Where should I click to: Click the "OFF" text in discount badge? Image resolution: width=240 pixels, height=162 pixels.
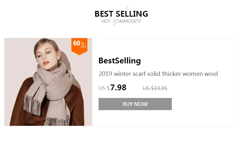84,47
